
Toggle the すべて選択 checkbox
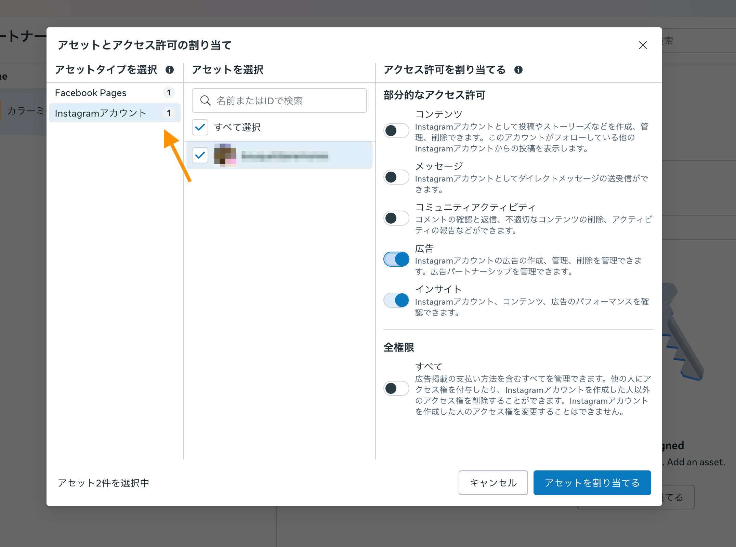click(x=200, y=127)
